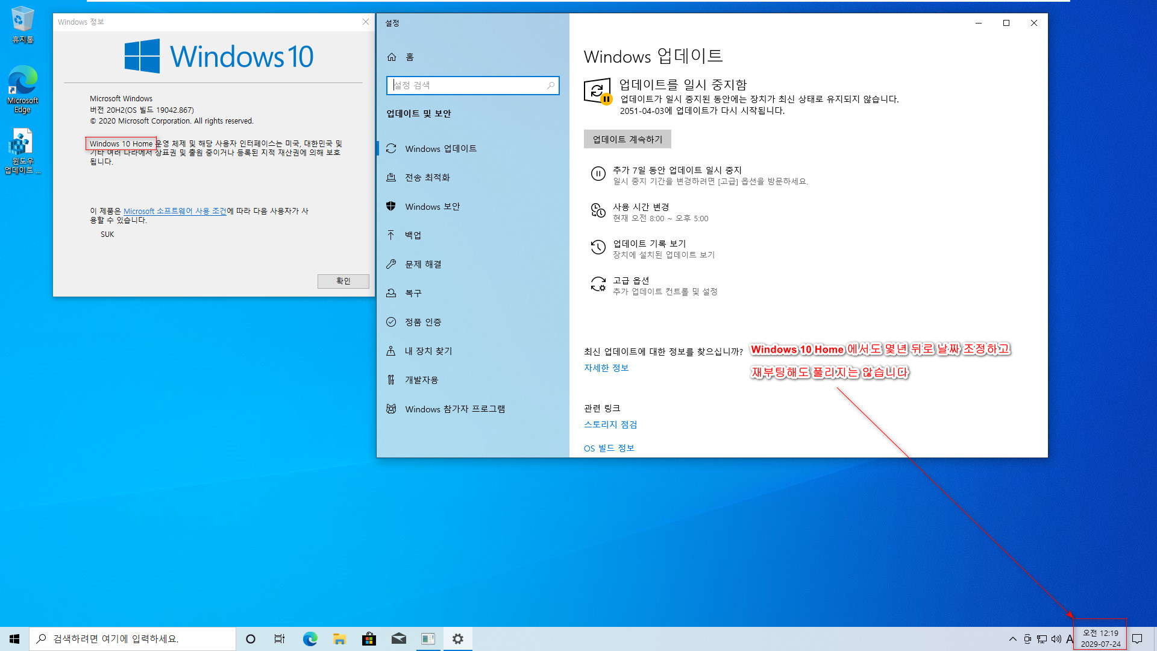Close the Windows 정보 dialog
The height and width of the screenshot is (651, 1157).
tap(365, 22)
